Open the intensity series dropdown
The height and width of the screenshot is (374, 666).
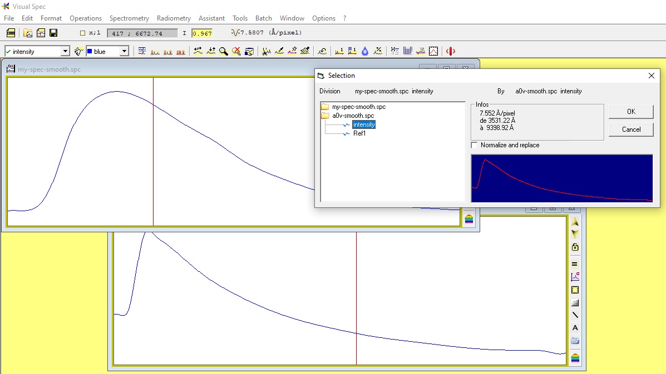(65, 51)
